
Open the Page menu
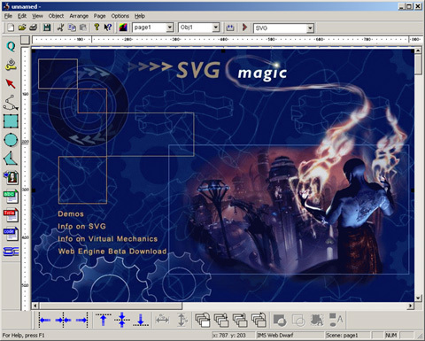click(x=100, y=16)
